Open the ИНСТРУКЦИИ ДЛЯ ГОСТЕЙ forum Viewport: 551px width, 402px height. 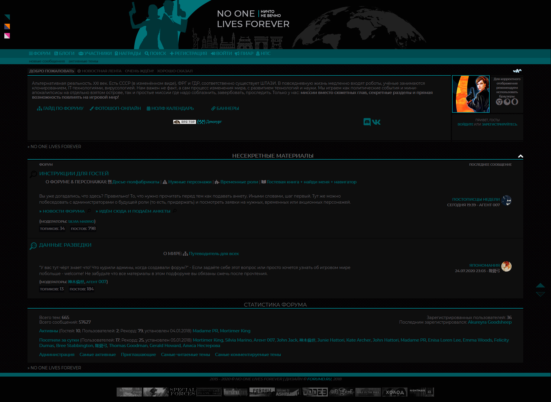(74, 174)
